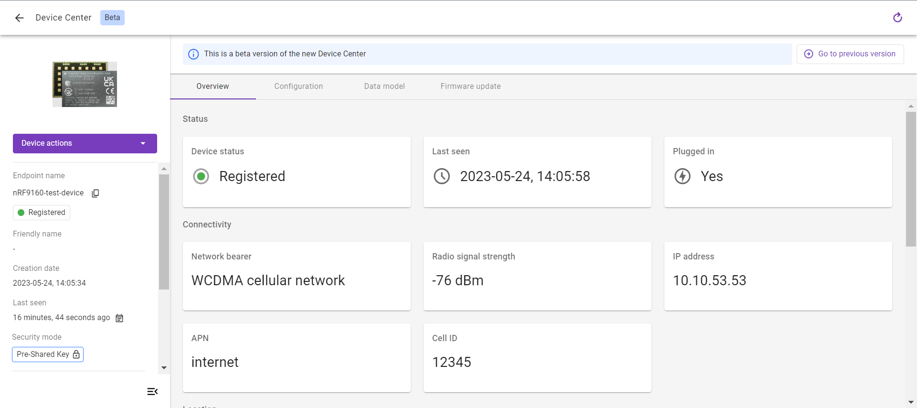Viewport: 917px width, 408px height.
Task: Click the -76 dBm signal strength value
Action: (458, 280)
